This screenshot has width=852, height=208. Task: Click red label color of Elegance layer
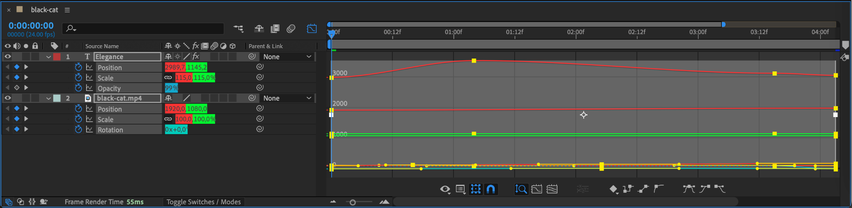tap(57, 56)
